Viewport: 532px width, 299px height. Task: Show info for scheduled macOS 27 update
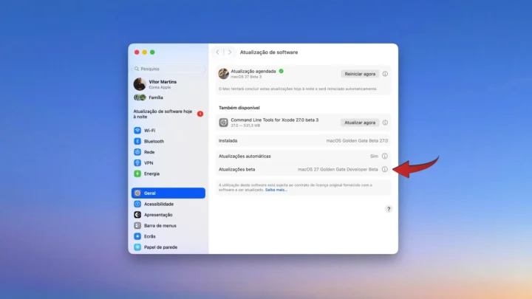point(385,74)
